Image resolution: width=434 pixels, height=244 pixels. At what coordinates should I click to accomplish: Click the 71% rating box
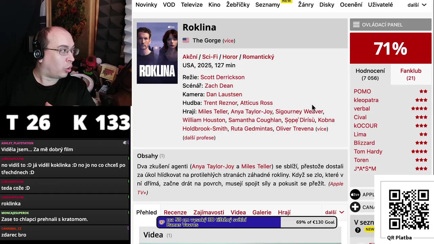coord(391,48)
